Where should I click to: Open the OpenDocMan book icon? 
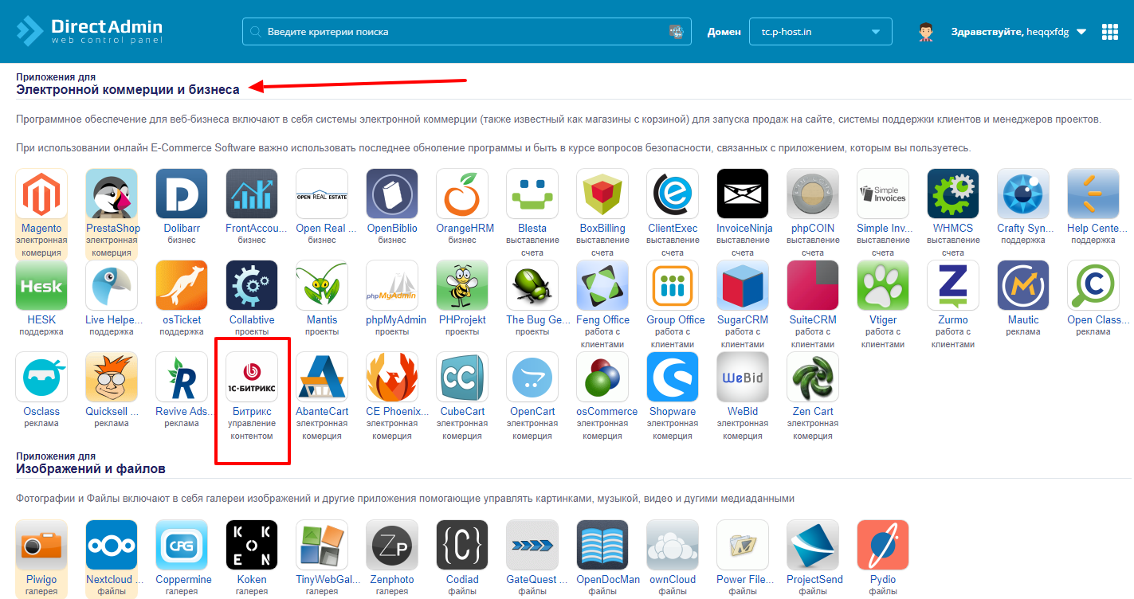602,546
